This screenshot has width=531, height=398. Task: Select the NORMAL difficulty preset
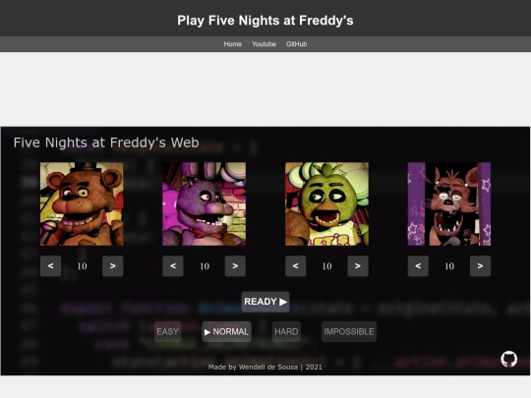[226, 332]
